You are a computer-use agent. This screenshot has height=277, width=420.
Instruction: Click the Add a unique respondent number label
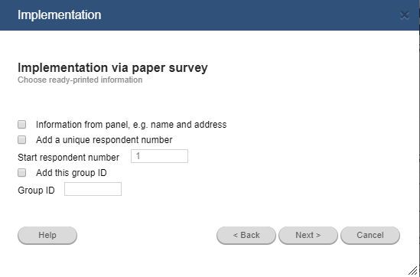[104, 140]
